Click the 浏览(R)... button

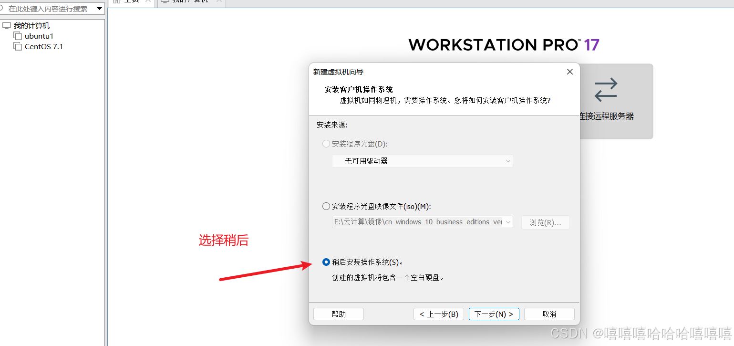tap(546, 222)
